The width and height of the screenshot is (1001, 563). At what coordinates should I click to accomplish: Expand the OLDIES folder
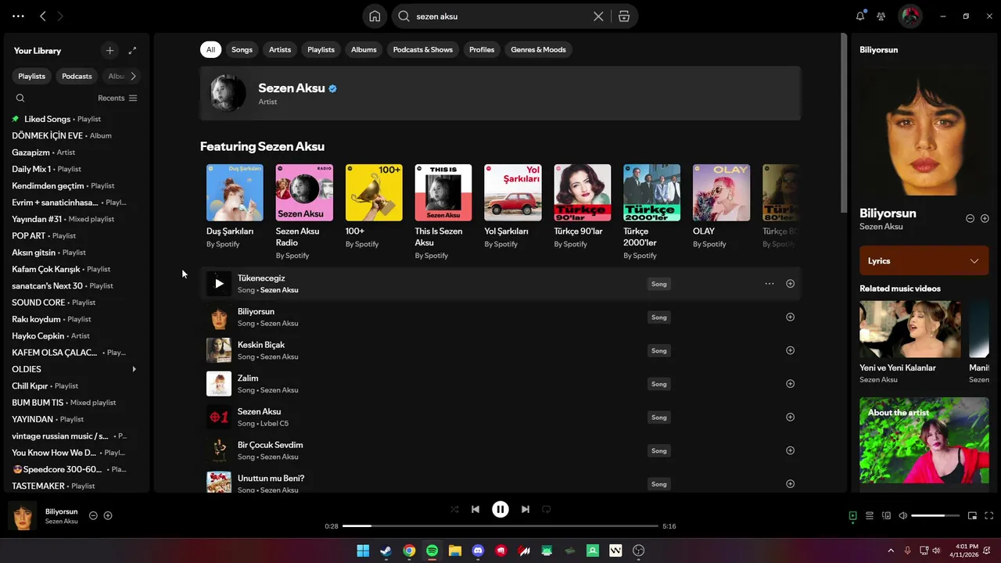tap(134, 369)
